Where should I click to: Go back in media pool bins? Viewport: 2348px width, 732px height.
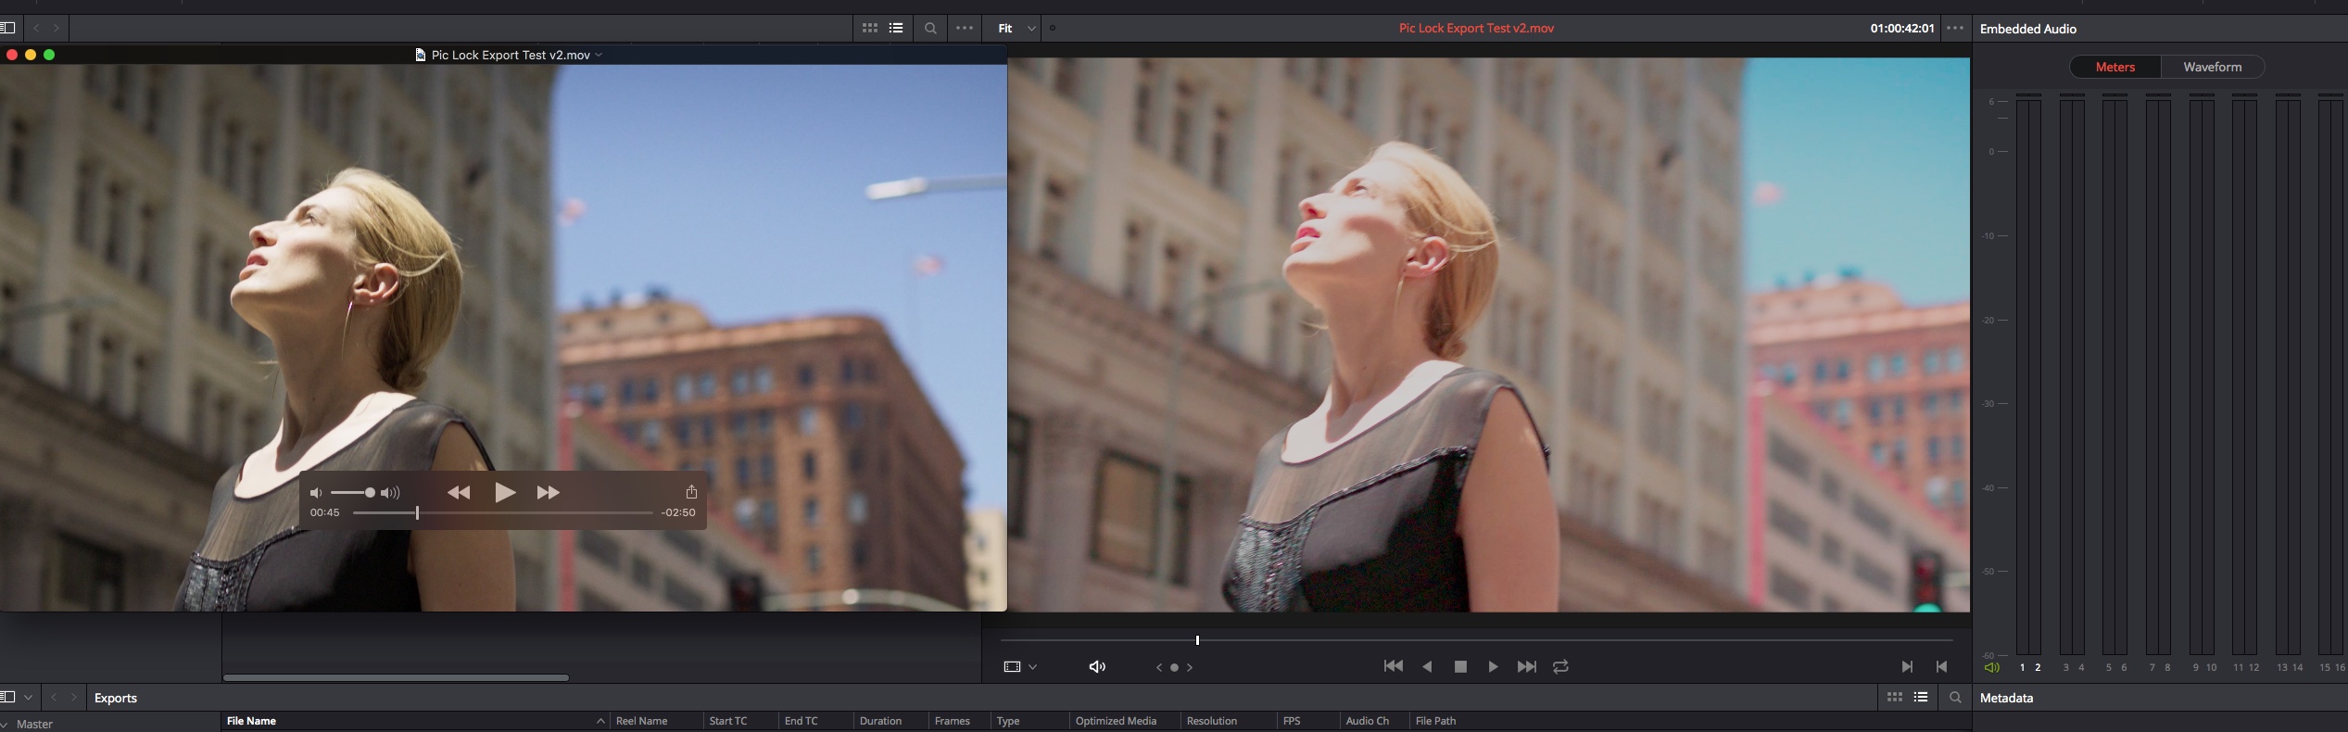coord(54,697)
